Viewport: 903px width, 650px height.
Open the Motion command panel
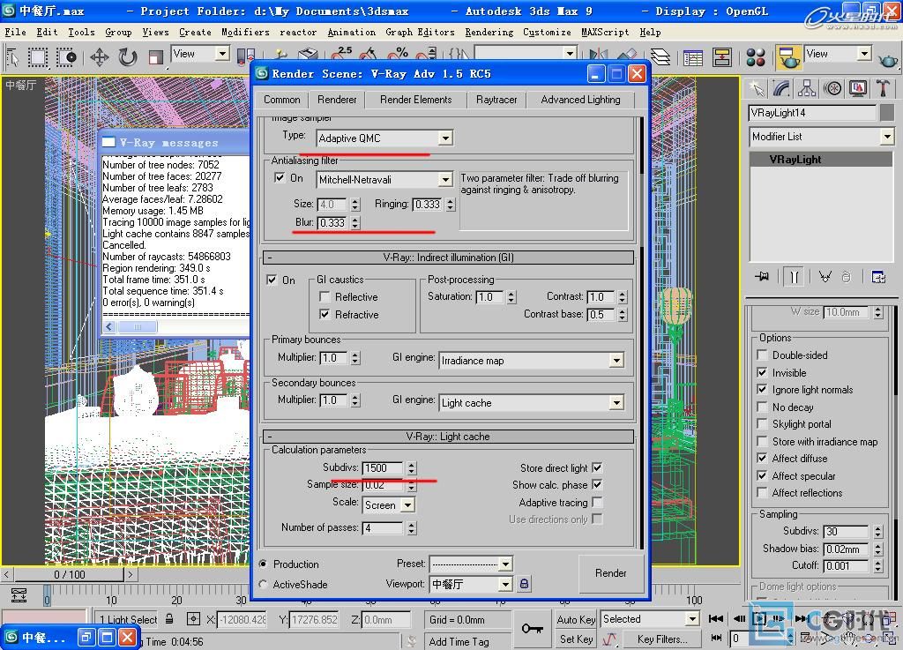click(x=832, y=88)
